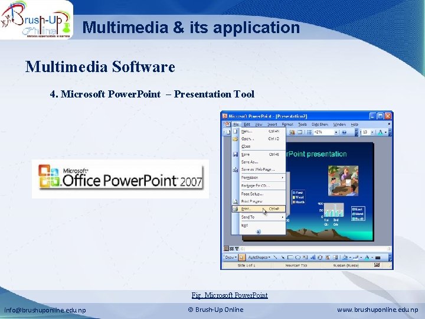Click the Font Color A in top toolbar
This screenshot has width=425, height=319.
tap(380, 132)
